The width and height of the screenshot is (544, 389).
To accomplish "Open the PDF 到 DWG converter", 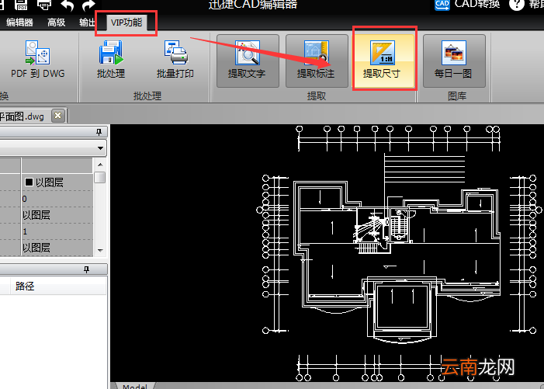I will [x=37, y=60].
